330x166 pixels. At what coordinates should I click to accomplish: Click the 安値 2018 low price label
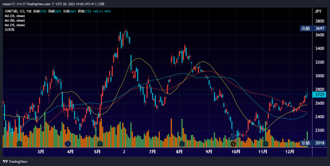pos(313,143)
